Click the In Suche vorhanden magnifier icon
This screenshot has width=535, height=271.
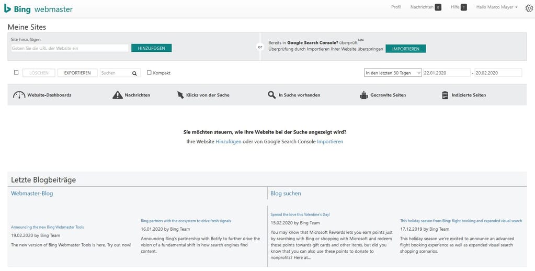tap(271, 95)
